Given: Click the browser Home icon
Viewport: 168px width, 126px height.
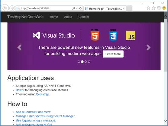Looking at the screenshot, I should click(148, 8).
